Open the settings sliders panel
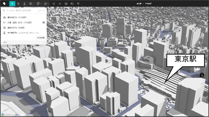 (x=54, y=4)
